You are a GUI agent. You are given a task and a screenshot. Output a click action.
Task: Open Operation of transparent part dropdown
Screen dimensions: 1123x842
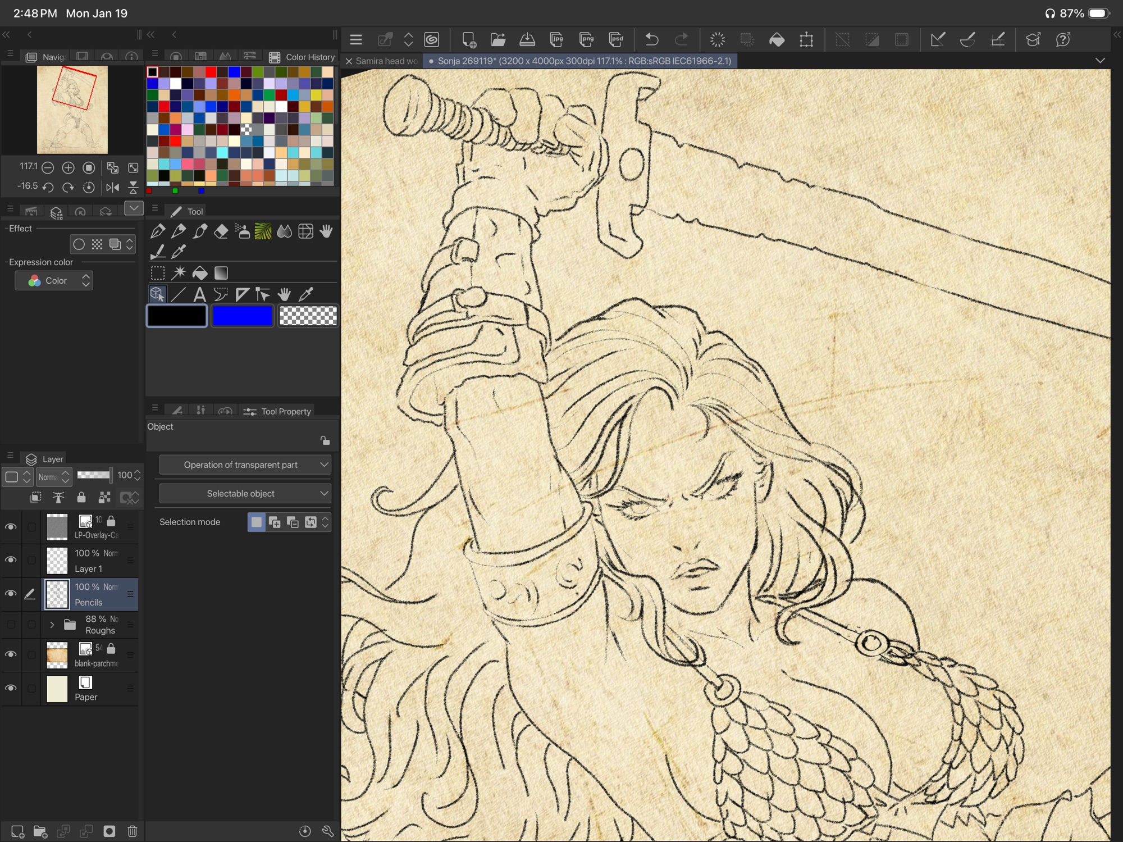click(245, 465)
